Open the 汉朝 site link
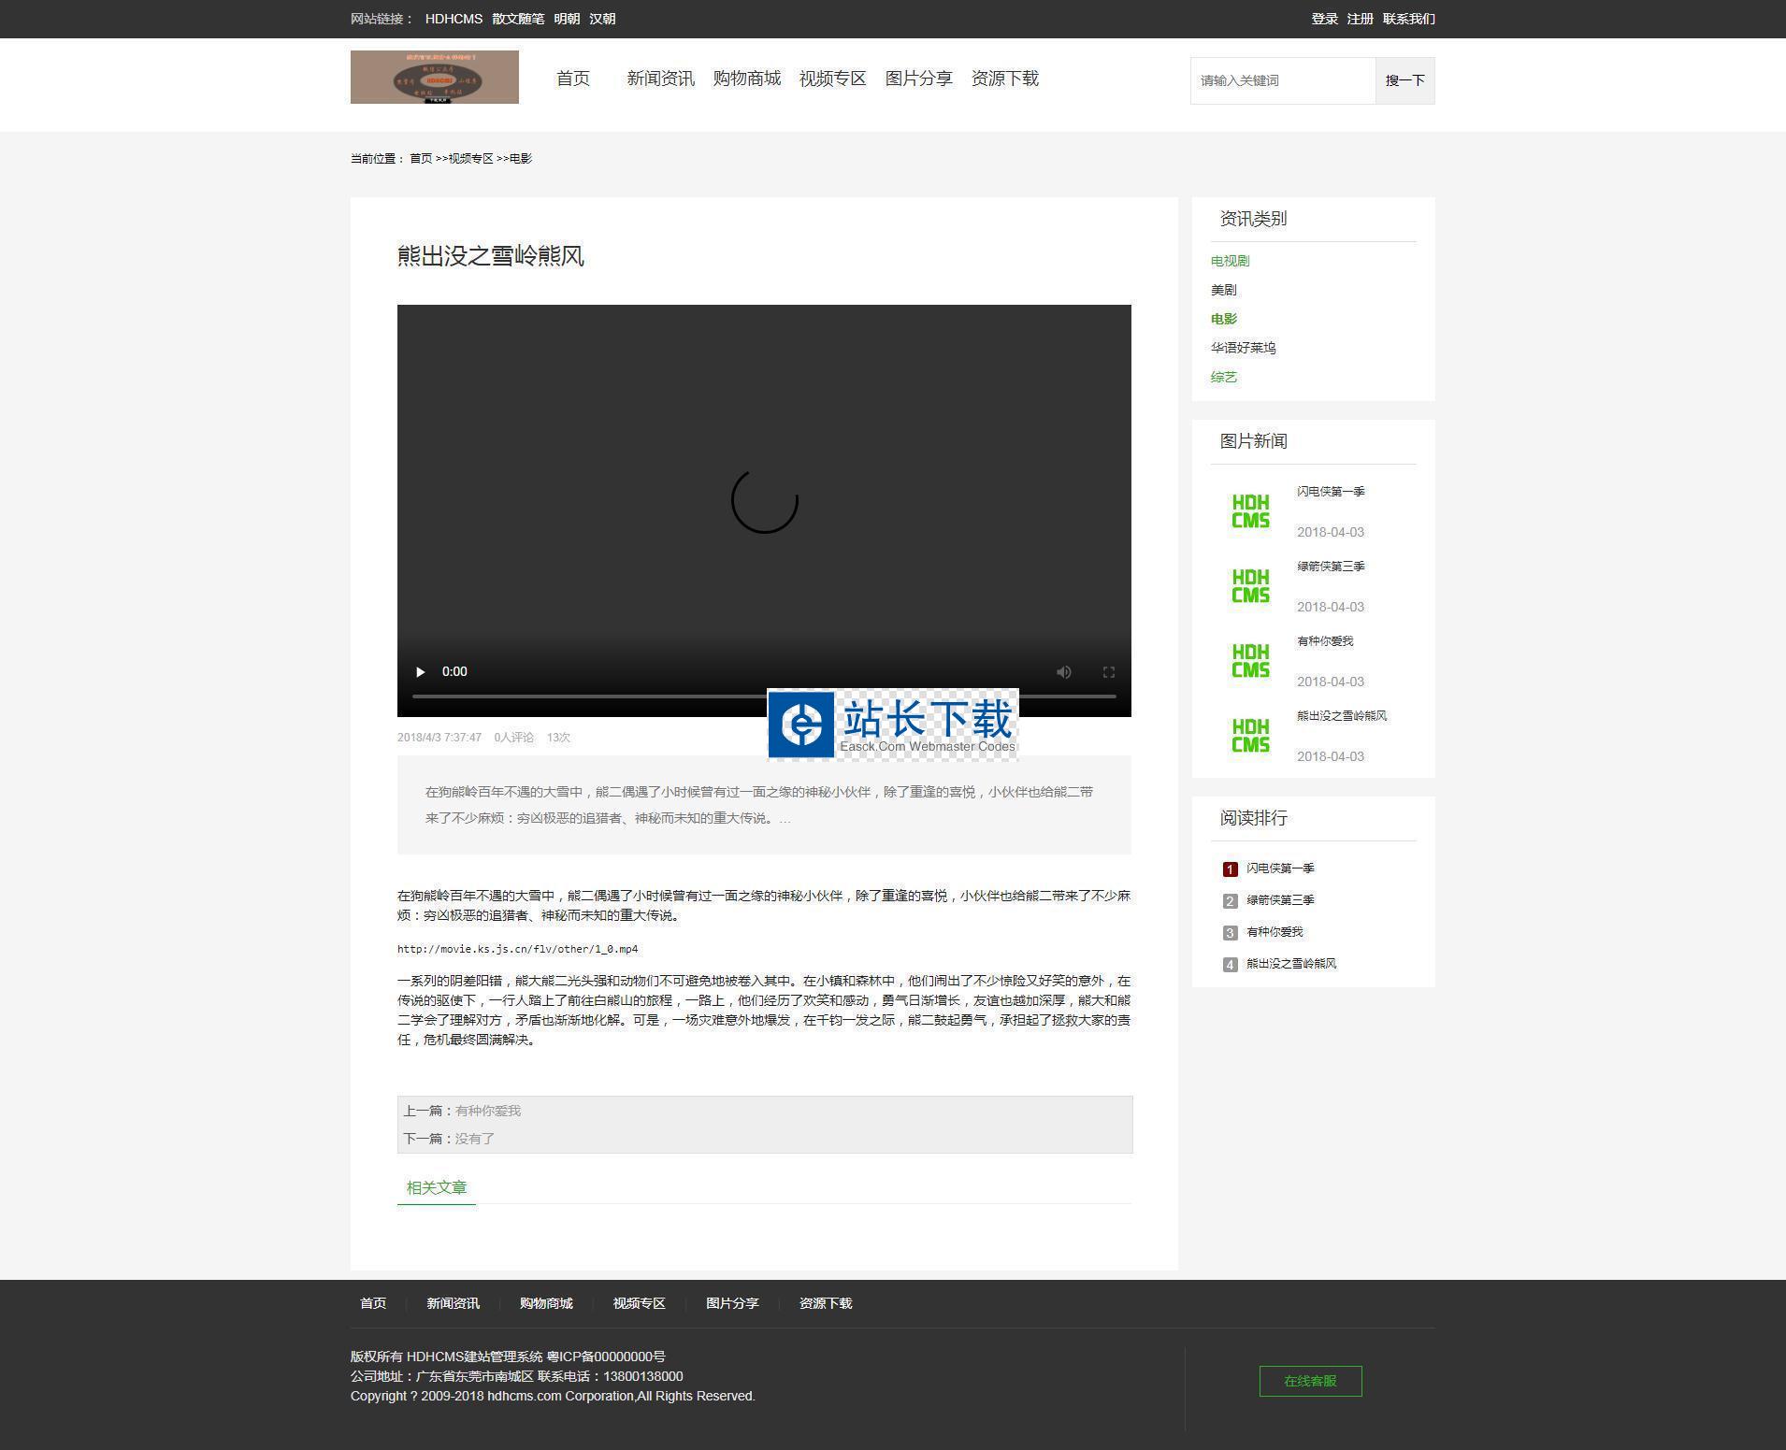 [602, 19]
